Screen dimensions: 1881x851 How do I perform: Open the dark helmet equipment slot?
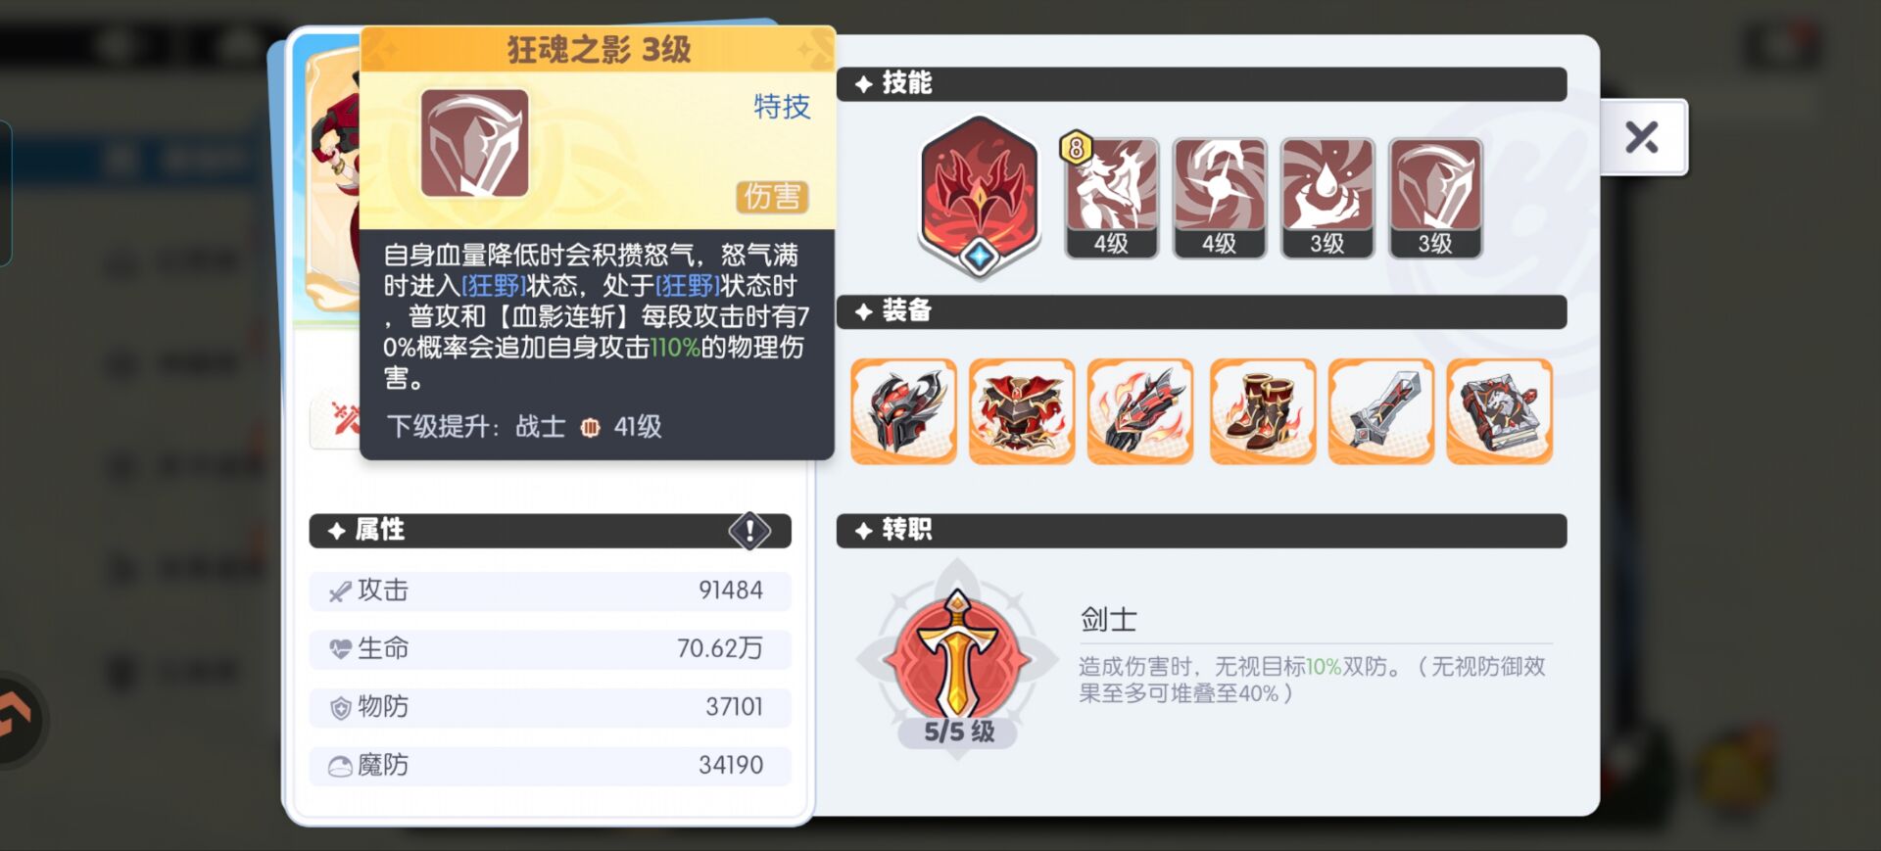click(x=903, y=410)
